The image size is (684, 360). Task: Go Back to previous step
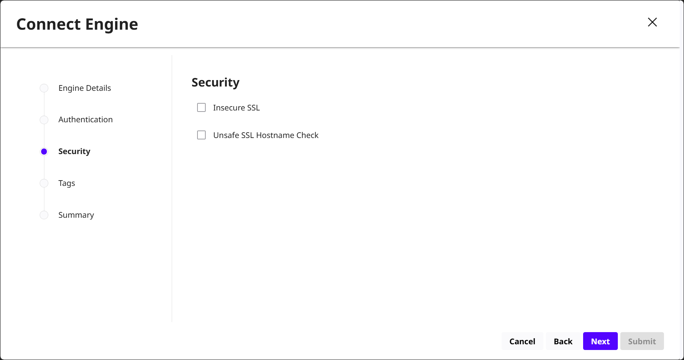563,341
